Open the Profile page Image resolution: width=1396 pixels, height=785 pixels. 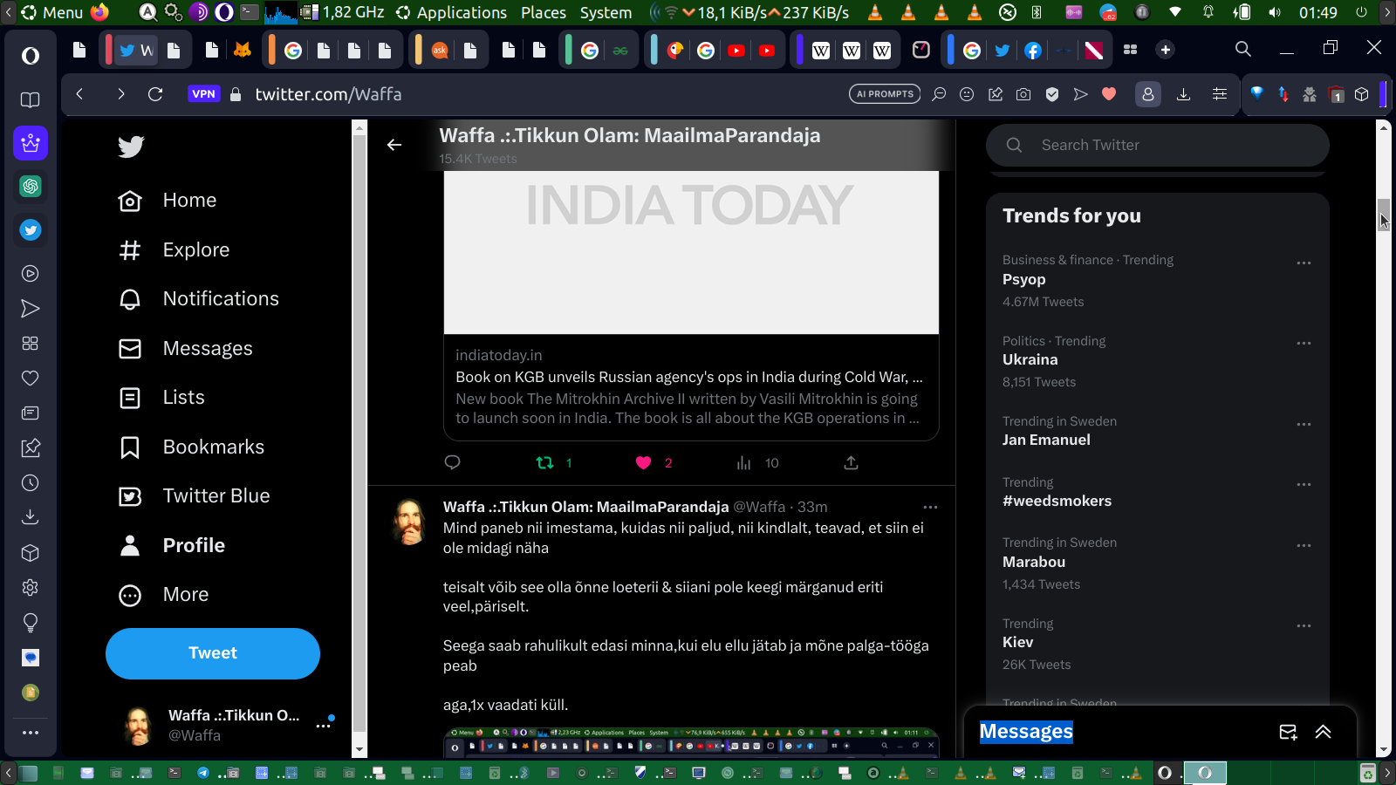coord(172,546)
